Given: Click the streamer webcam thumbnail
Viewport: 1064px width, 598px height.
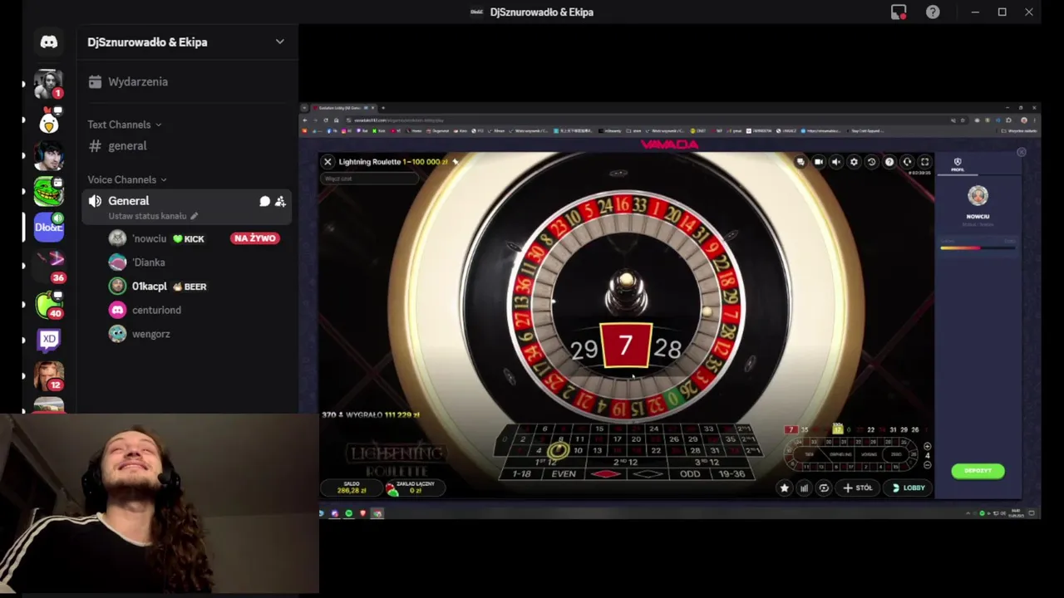Looking at the screenshot, I should pos(160,504).
